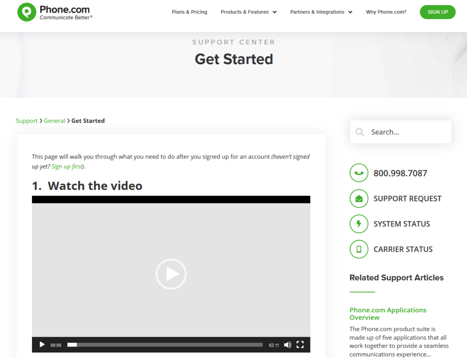This screenshot has width=467, height=358.
Task: Click the Get Started breadcrumb text
Action: [x=88, y=120]
